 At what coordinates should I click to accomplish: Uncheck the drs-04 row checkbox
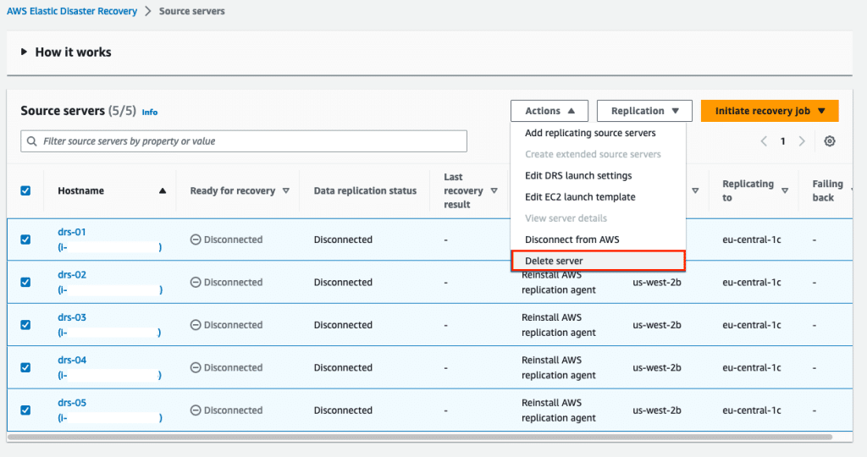[x=25, y=367]
